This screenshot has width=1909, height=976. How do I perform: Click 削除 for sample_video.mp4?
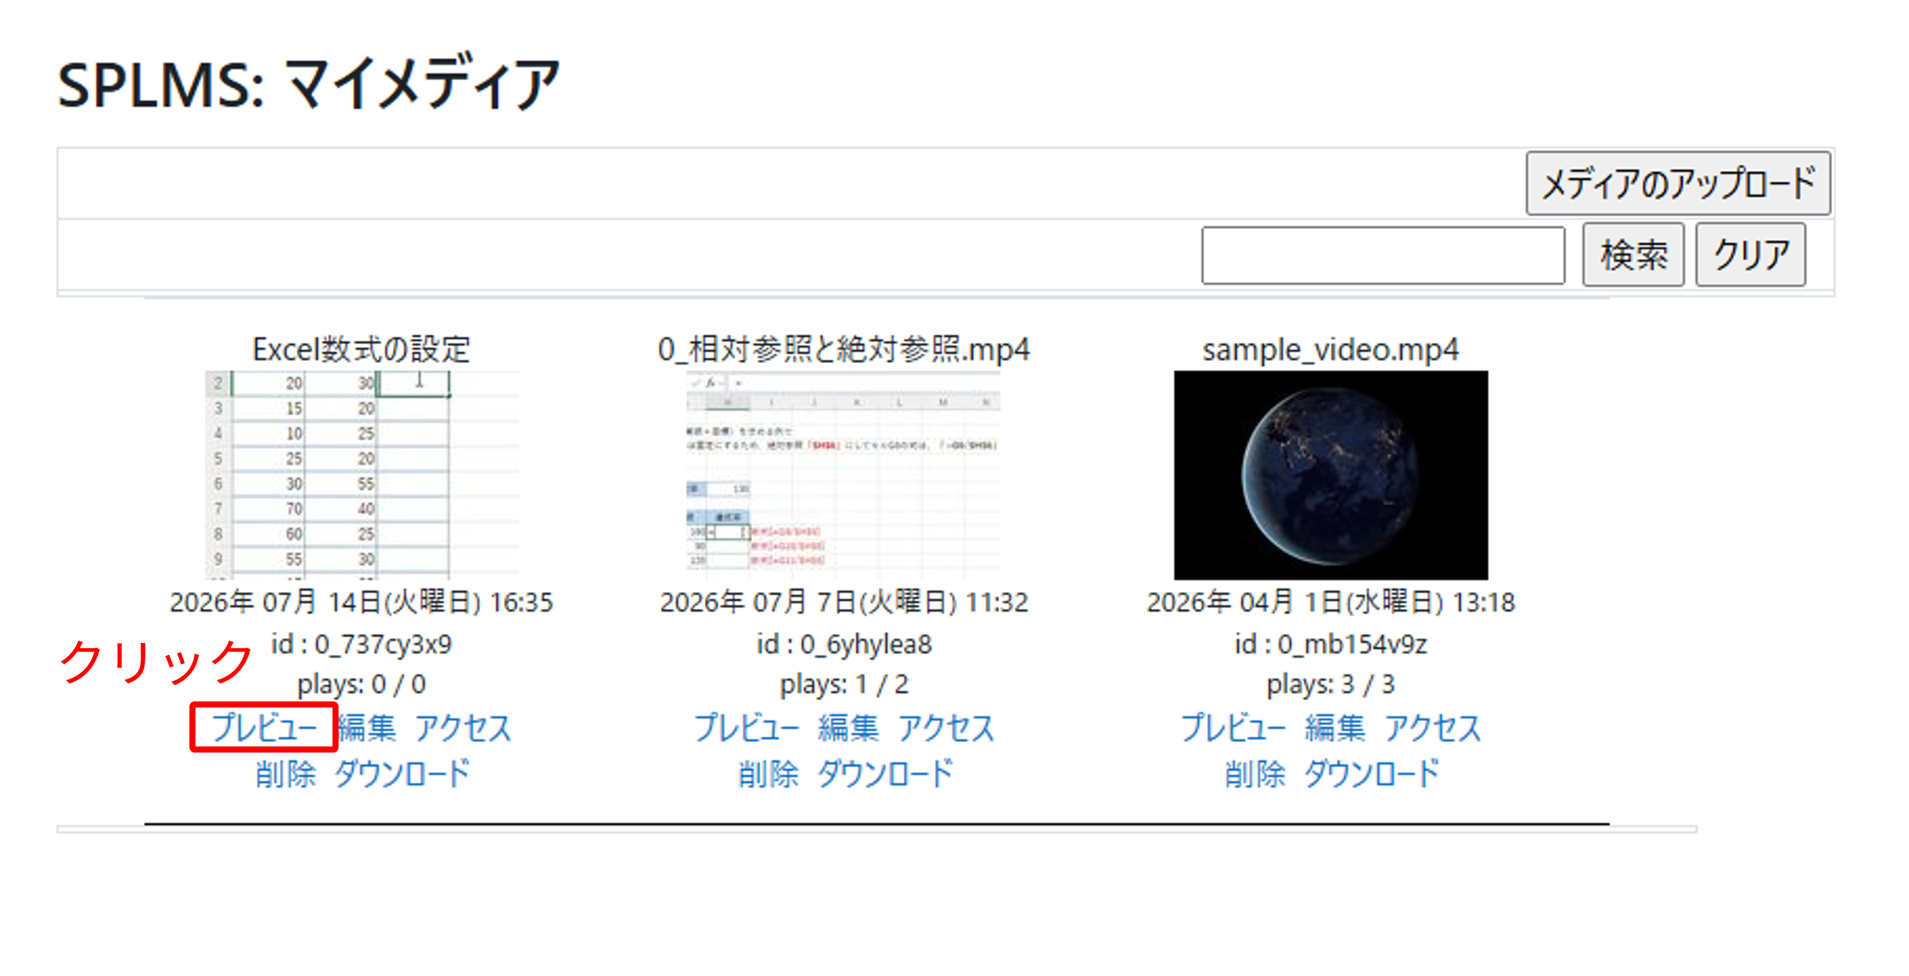(1254, 774)
